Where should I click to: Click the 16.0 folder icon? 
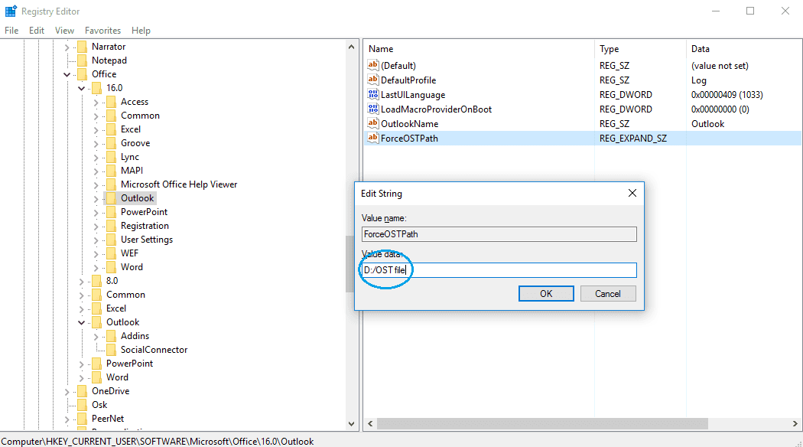click(96, 88)
